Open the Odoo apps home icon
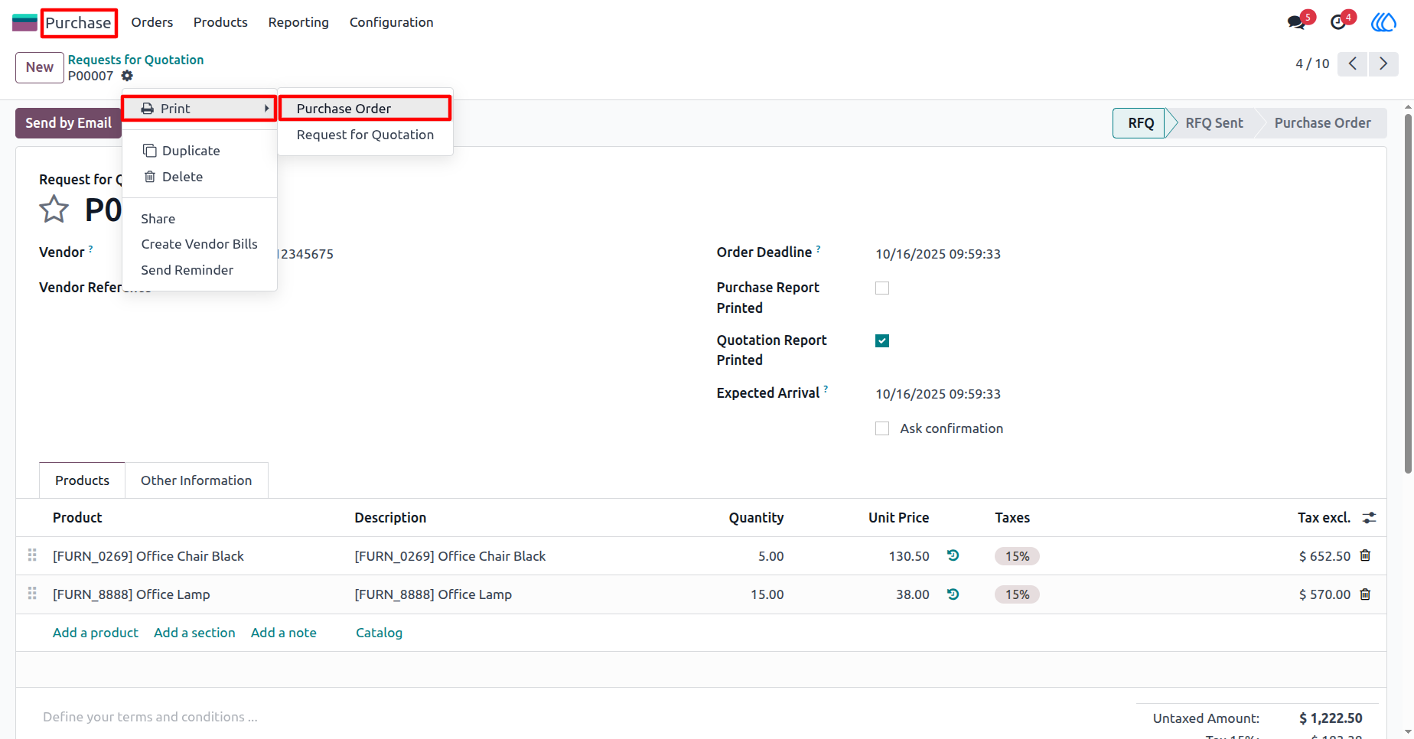This screenshot has width=1414, height=739. click(x=24, y=22)
